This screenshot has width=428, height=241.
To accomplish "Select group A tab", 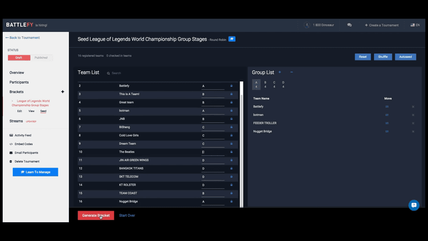I will (256, 85).
